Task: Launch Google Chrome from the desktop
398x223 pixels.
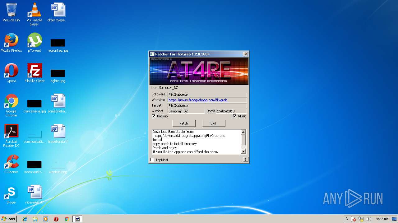Action: point(11,105)
